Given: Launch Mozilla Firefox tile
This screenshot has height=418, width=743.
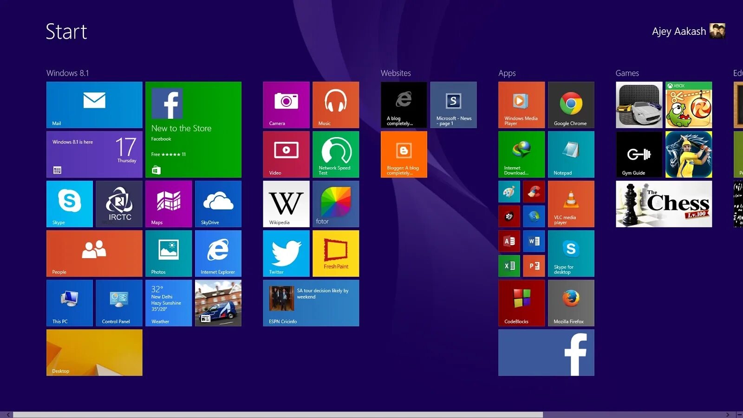Looking at the screenshot, I should pos(571,303).
